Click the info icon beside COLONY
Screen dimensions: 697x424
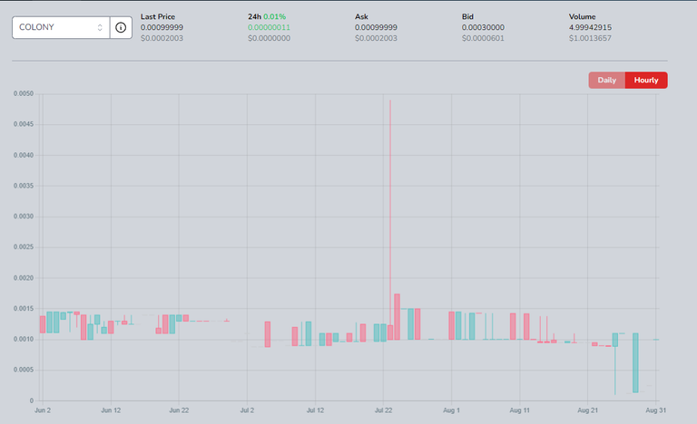121,27
